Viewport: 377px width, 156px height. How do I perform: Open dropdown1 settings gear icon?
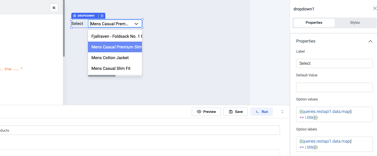click(x=75, y=16)
